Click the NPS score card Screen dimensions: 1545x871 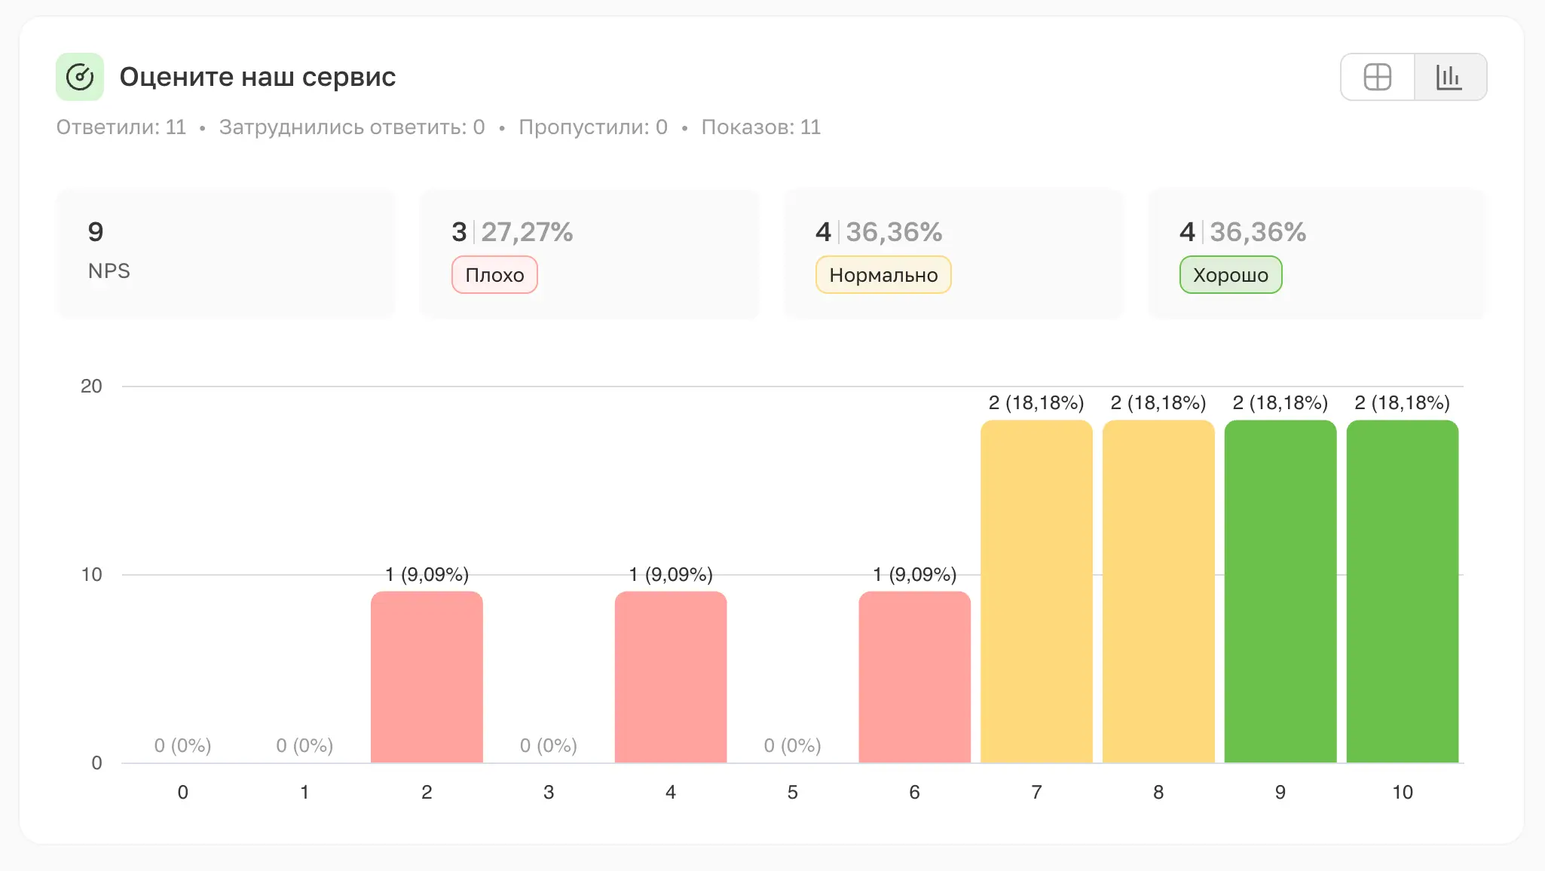tap(225, 253)
